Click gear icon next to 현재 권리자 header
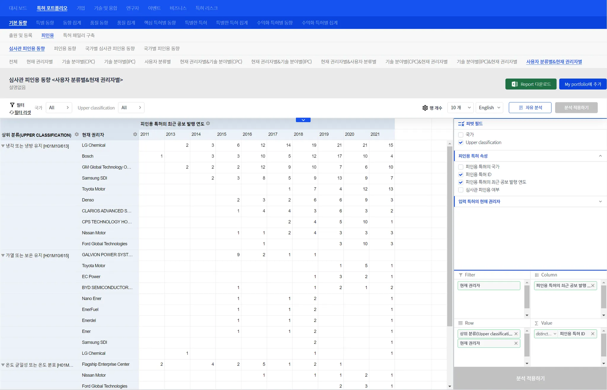This screenshot has height=390, width=607. point(135,134)
